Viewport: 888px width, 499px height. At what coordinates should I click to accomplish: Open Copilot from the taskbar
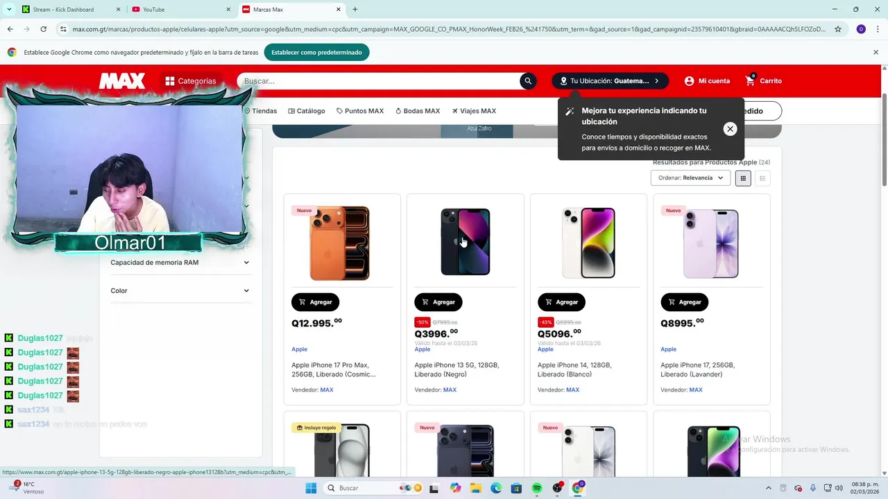point(455,488)
